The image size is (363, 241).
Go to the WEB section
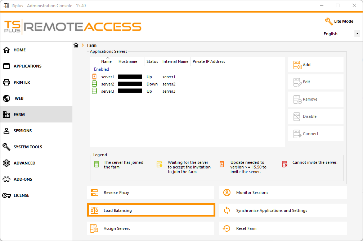point(19,98)
